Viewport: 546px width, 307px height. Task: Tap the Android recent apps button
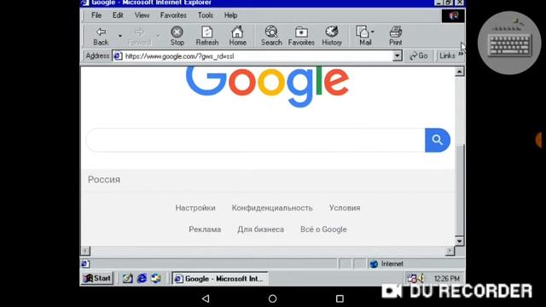point(340,298)
